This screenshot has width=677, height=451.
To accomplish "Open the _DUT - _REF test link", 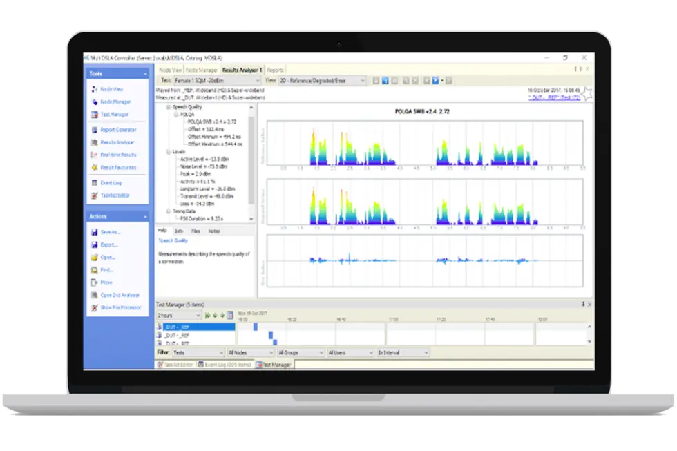I will coord(554,98).
